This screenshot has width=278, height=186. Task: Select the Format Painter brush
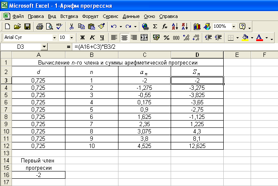click(x=101, y=27)
